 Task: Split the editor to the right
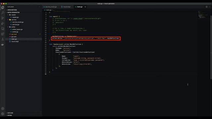coord(207,7)
